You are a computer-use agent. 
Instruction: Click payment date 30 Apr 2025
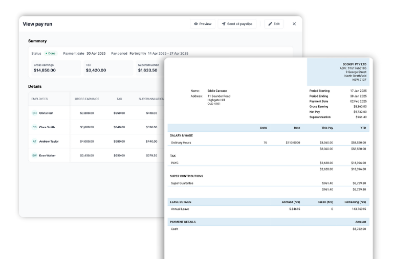(96, 53)
